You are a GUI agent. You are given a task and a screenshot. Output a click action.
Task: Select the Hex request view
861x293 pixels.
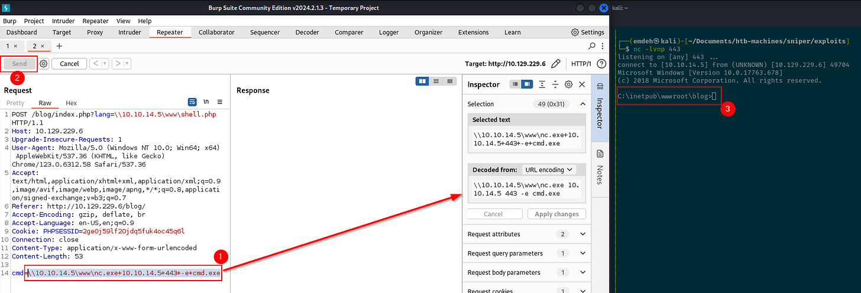[71, 103]
